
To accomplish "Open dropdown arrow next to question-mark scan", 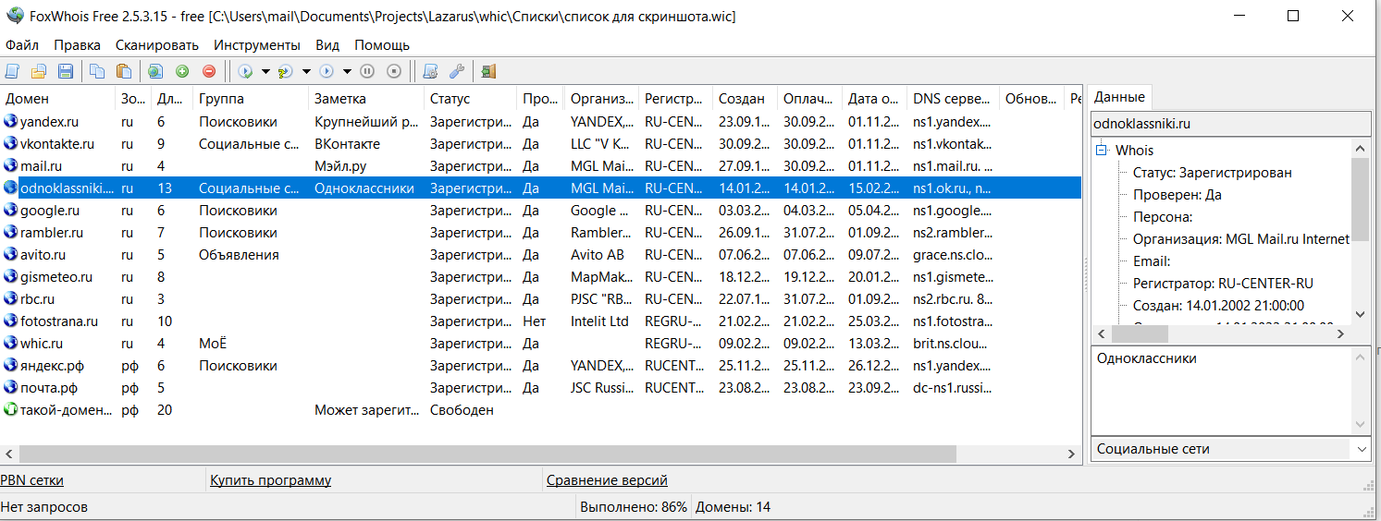I will tap(306, 71).
